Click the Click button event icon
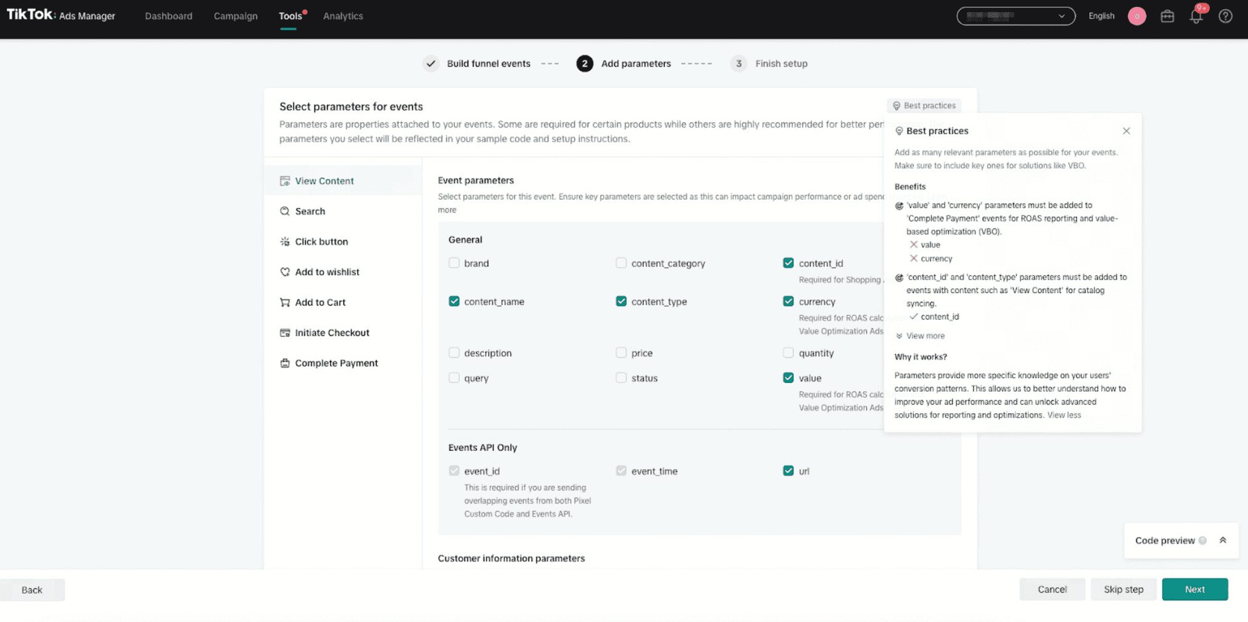The width and height of the screenshot is (1248, 622). pos(285,241)
